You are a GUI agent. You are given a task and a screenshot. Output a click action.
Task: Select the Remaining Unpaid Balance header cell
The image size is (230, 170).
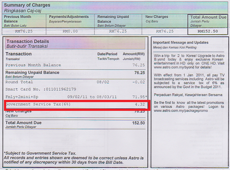pos(118,21)
